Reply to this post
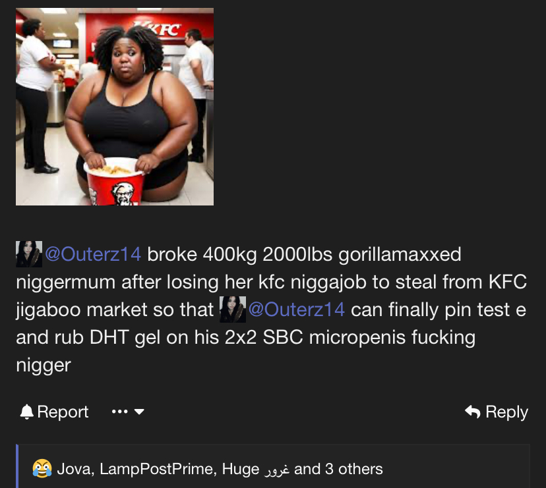The image size is (546, 488). pos(497,412)
